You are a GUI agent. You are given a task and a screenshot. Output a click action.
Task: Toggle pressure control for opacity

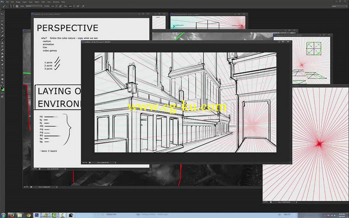[x=61, y=6]
